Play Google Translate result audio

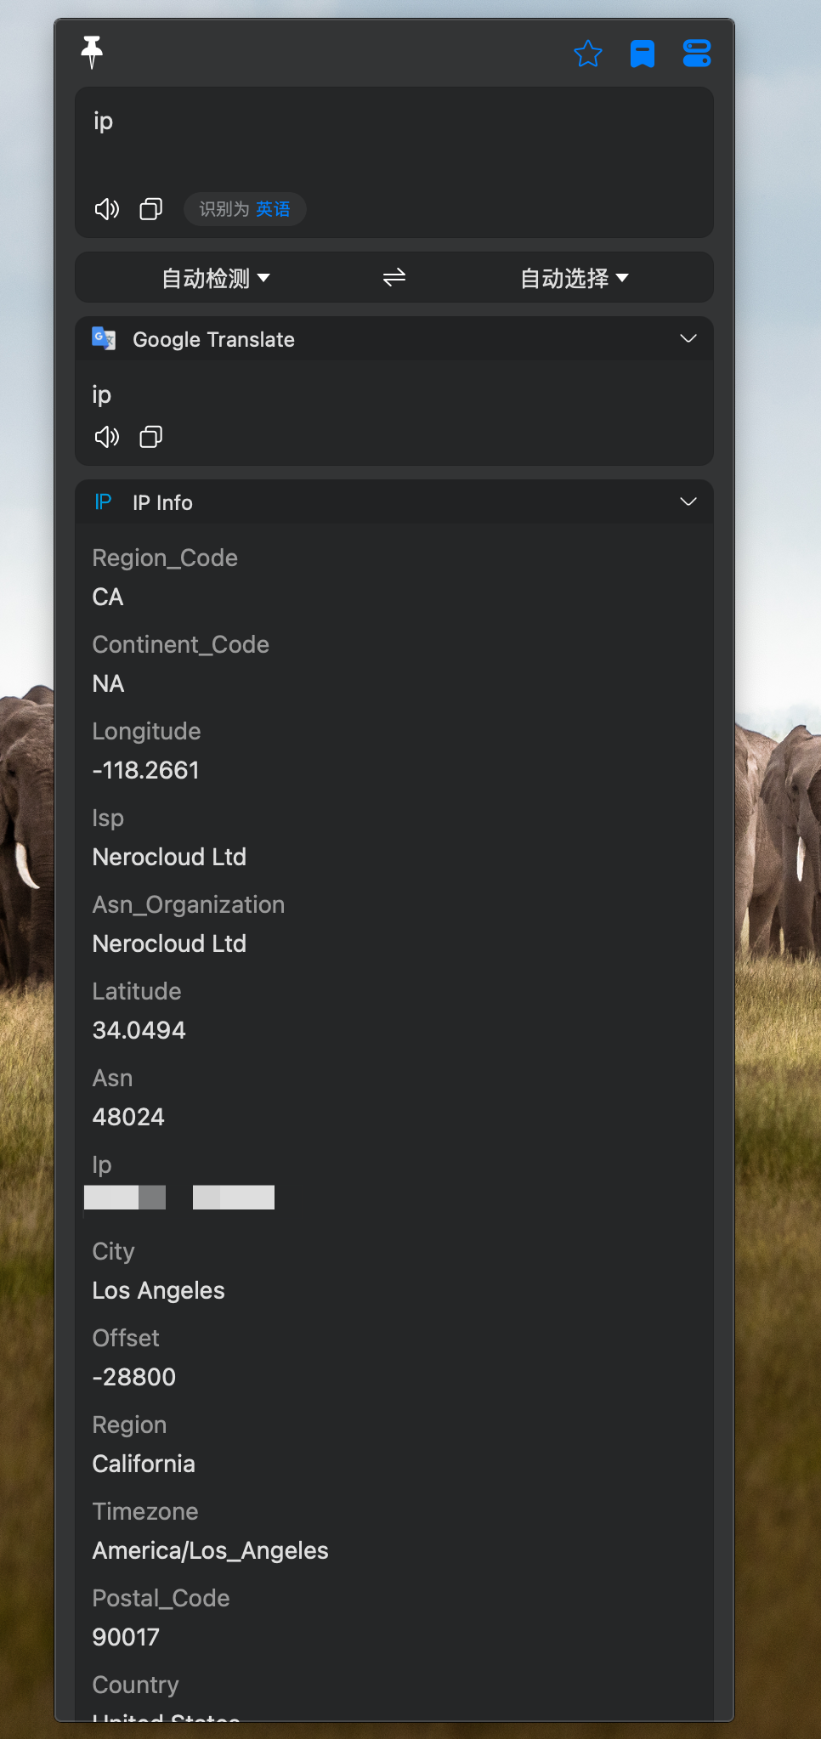click(x=107, y=437)
